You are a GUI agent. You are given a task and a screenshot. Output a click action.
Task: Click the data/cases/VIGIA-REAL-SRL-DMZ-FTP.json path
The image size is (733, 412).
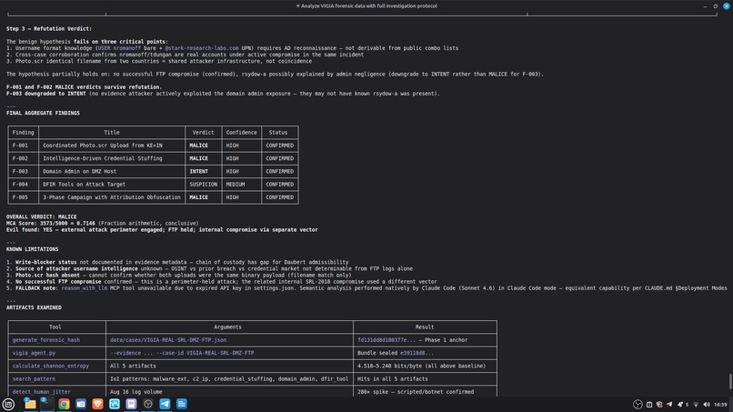point(168,340)
